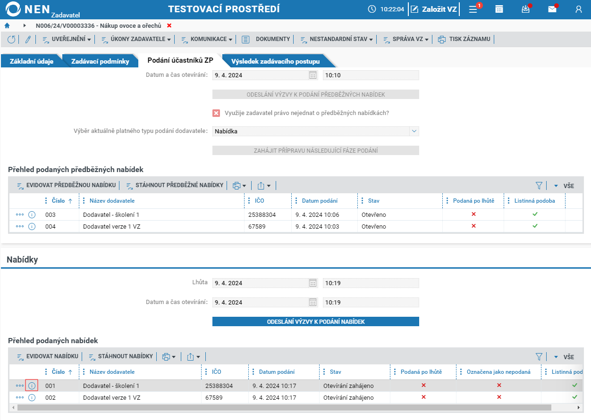The height and width of the screenshot is (420, 591).
Task: Toggle checkbox for negotiating preliminary offers
Action: click(x=216, y=113)
